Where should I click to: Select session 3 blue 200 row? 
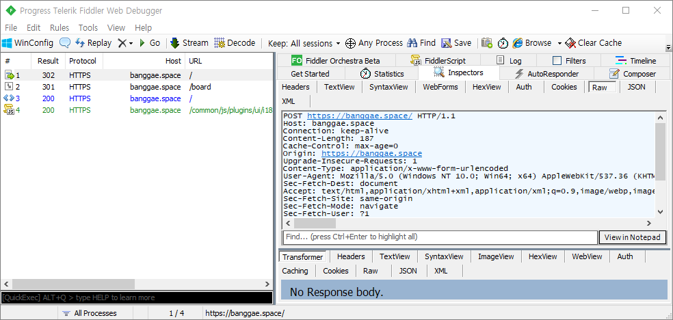137,98
